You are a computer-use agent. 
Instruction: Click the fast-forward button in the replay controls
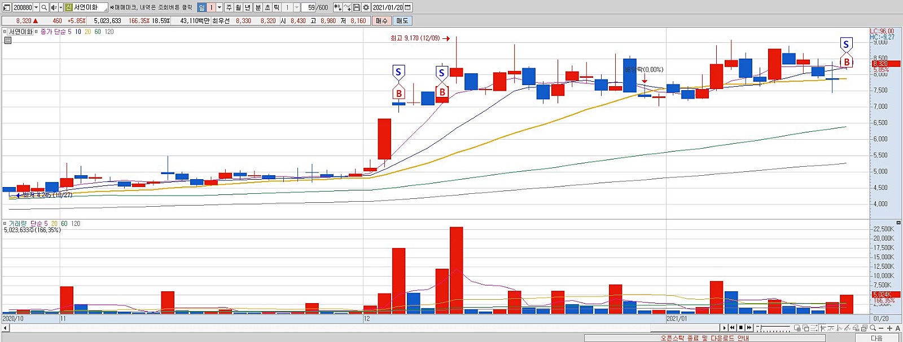749,328
